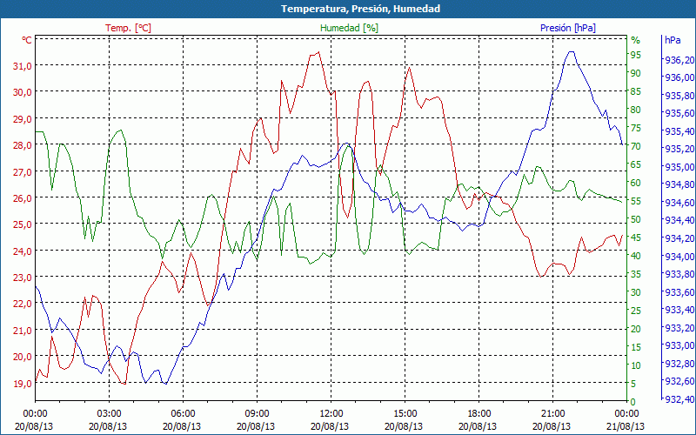Image resolution: width=696 pixels, height=435 pixels.
Task: Click humidity axis value 95
Action: coord(636,55)
